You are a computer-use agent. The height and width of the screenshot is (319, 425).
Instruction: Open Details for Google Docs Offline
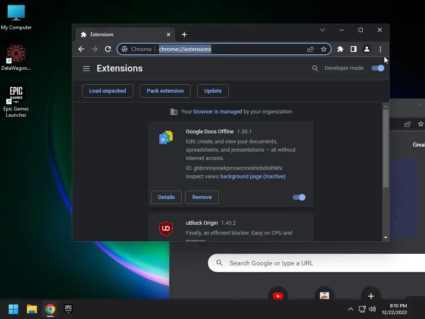click(x=166, y=197)
